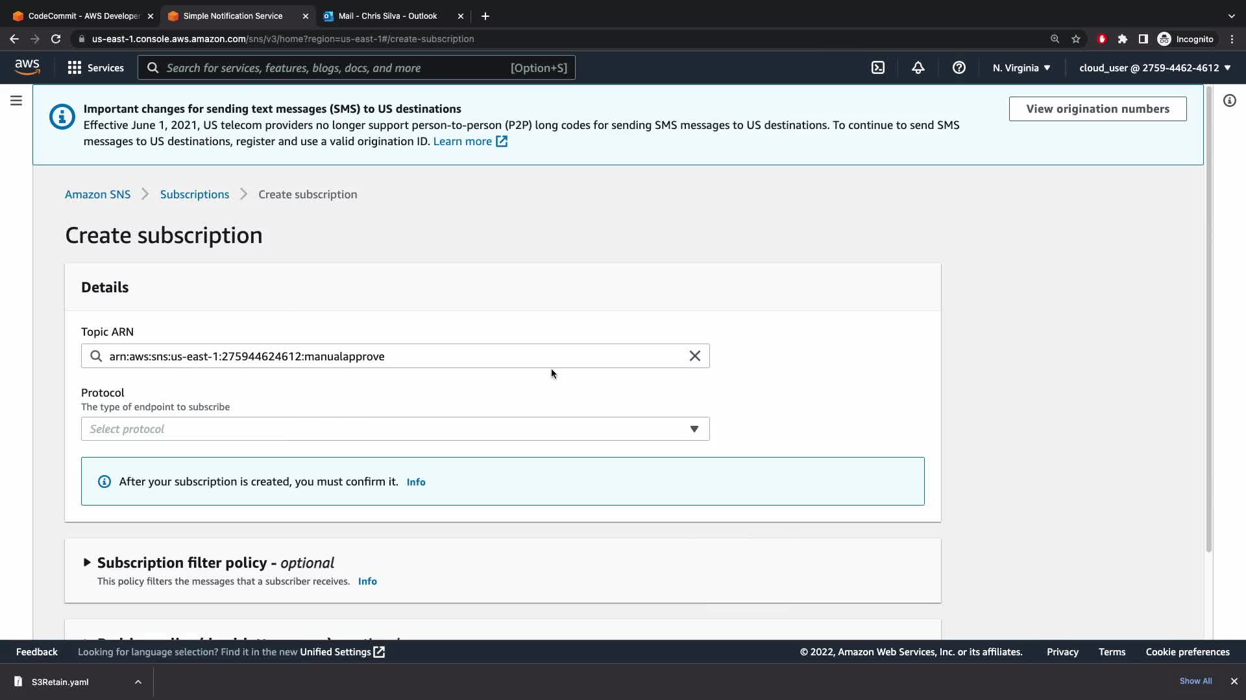Click the Learn more link in banner
1246x700 pixels.
pyautogui.click(x=462, y=141)
